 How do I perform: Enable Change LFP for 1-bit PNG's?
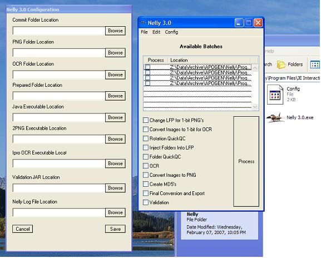coord(146,120)
